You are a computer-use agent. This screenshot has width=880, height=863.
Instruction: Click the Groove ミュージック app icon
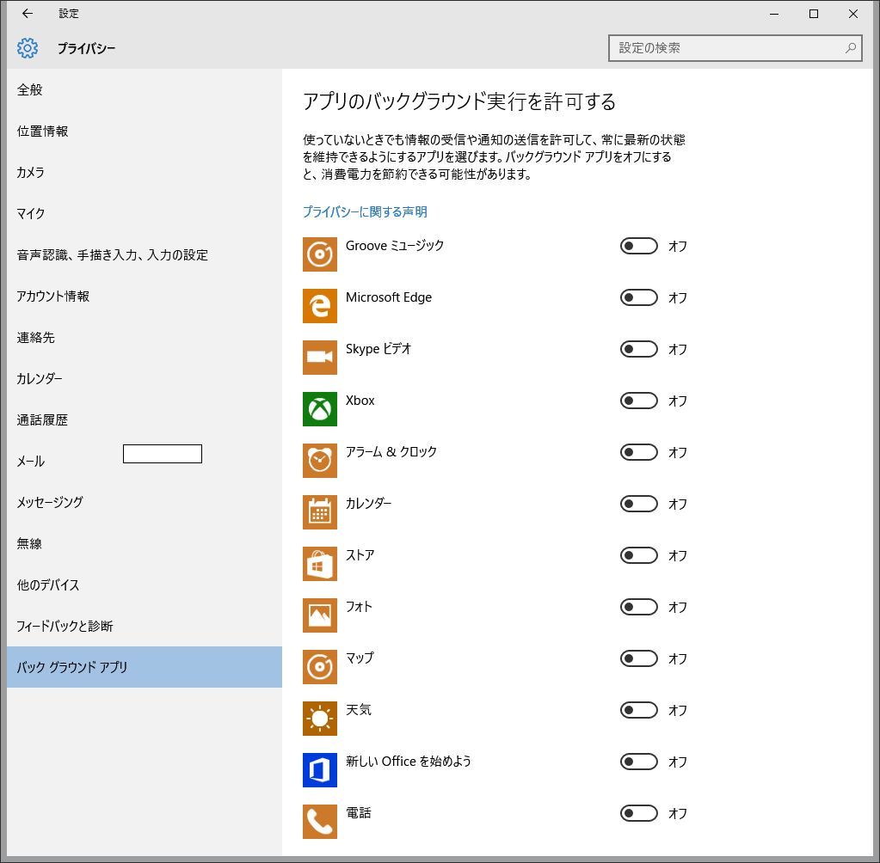tap(320, 254)
